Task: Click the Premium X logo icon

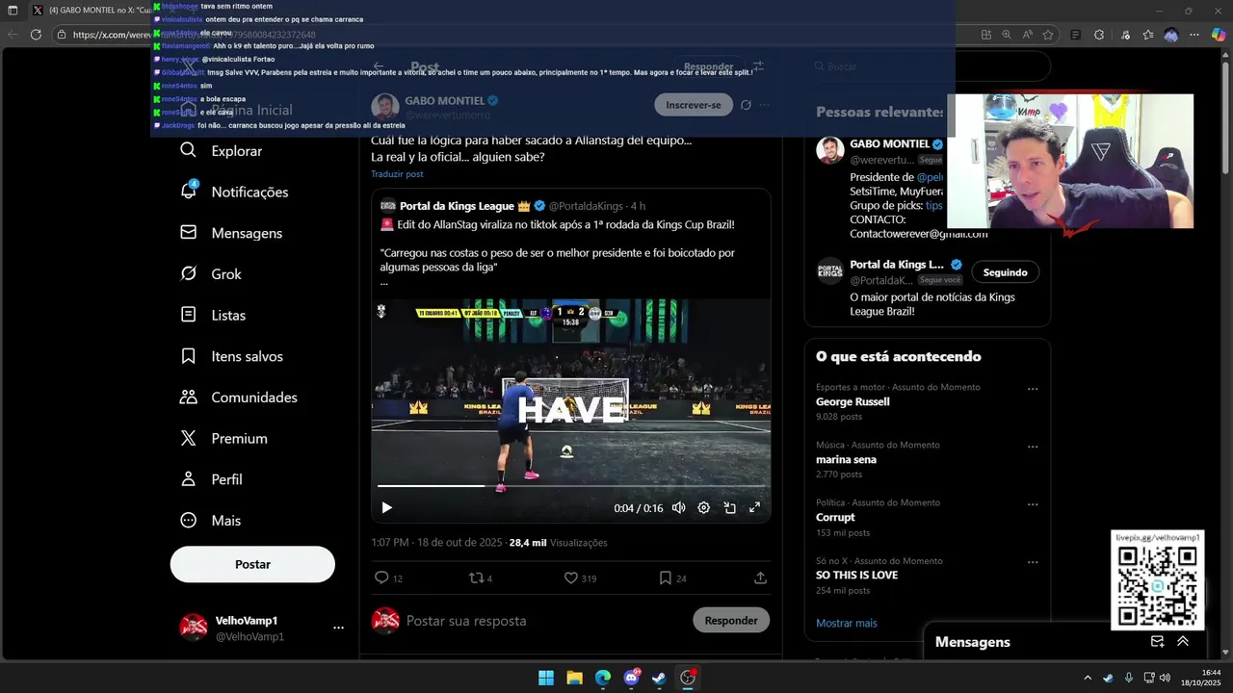Action: tap(189, 438)
